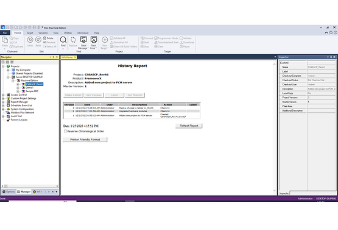The height and width of the screenshot is (230, 338).
Task: Click the ribbon help question mark icon
Action: [331, 33]
